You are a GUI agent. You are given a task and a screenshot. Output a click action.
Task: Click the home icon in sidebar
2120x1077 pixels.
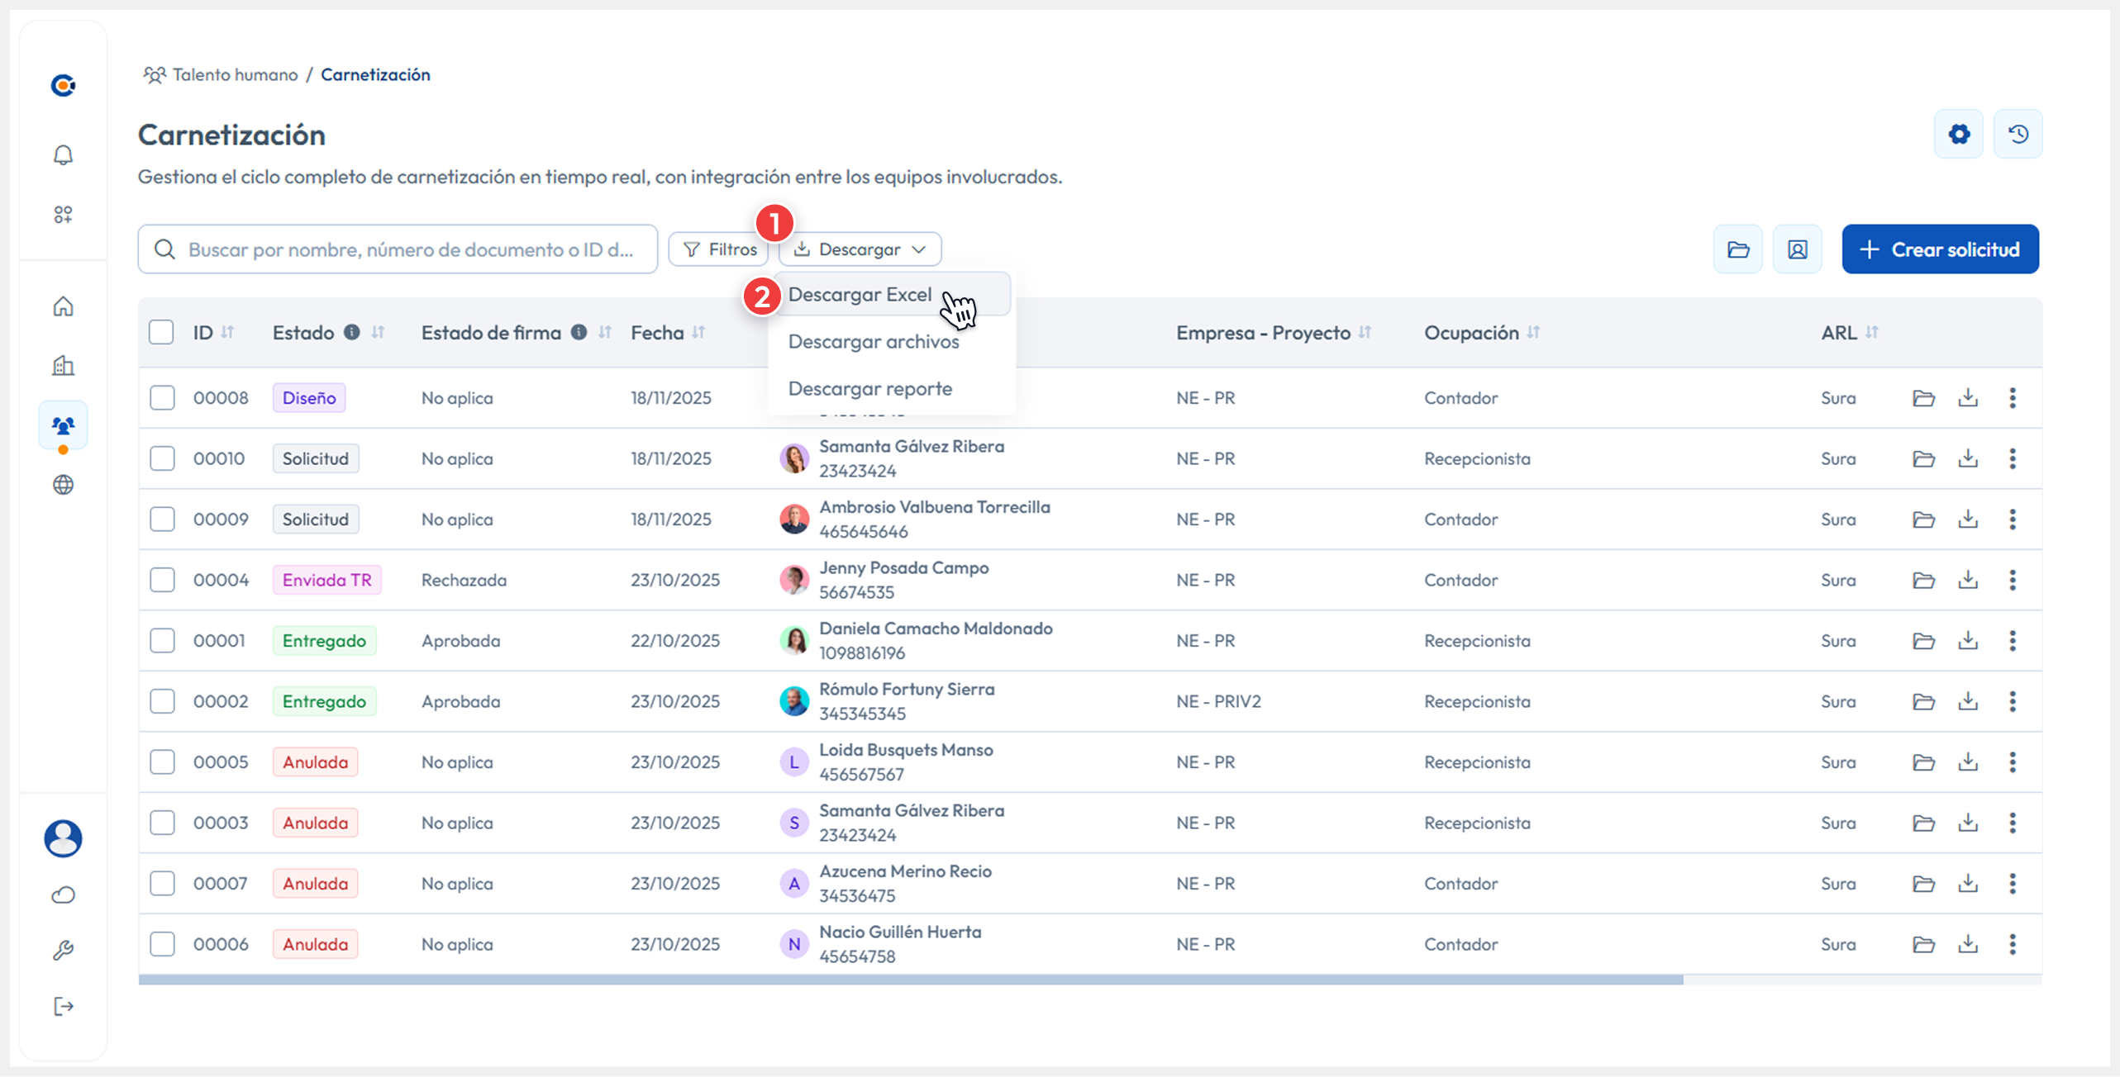(x=63, y=306)
